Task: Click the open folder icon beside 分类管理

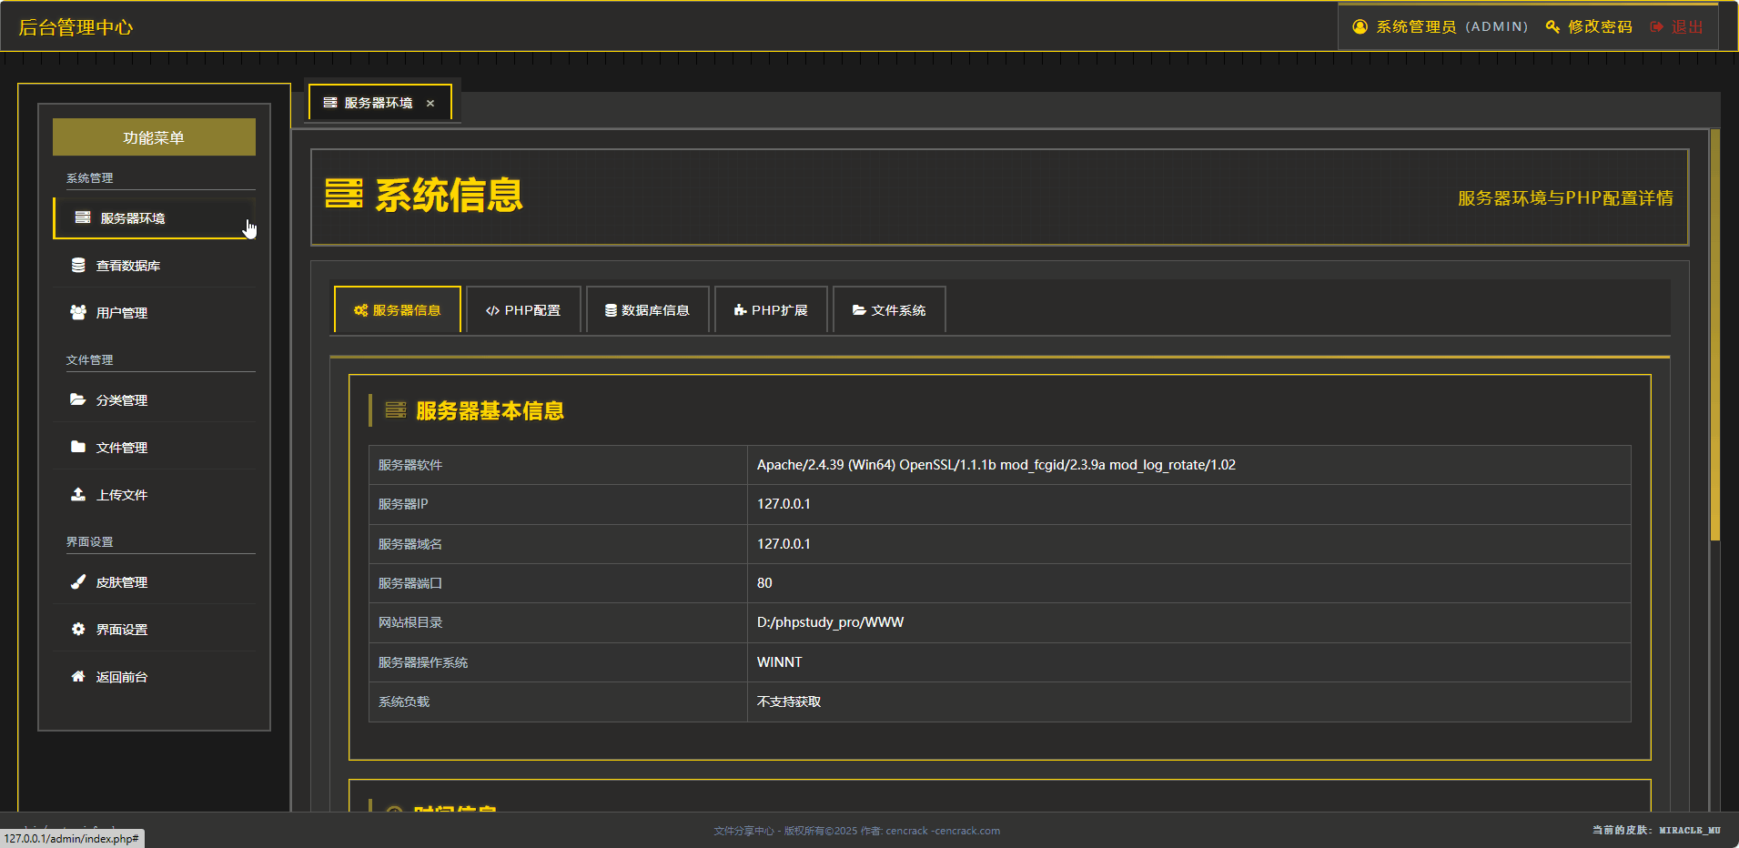Action: pos(78,400)
